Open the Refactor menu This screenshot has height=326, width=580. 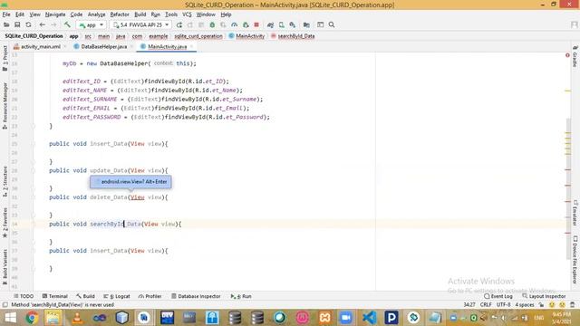tap(120, 14)
